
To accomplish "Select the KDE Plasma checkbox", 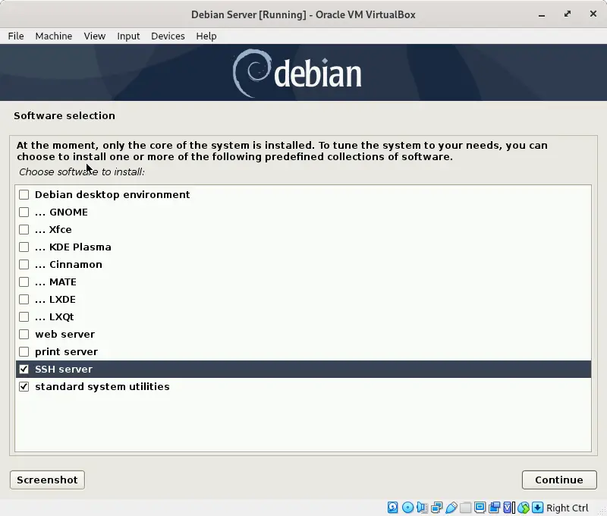I will [x=24, y=247].
